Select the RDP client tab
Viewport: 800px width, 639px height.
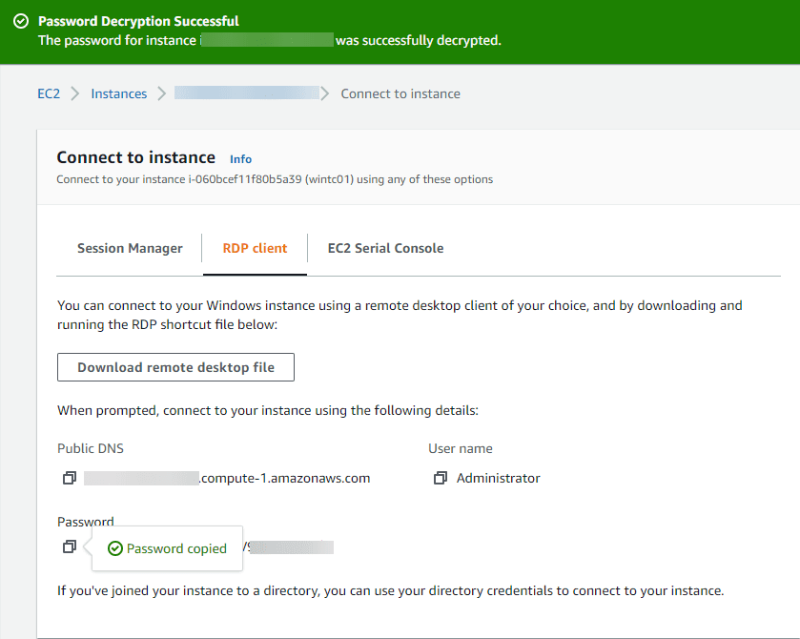255,248
